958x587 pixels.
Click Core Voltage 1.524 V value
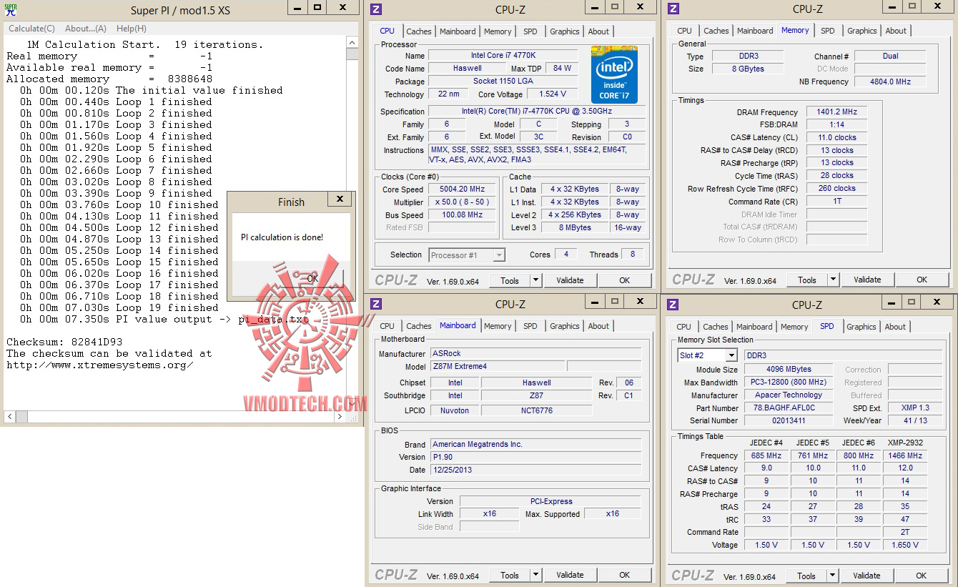pos(553,94)
